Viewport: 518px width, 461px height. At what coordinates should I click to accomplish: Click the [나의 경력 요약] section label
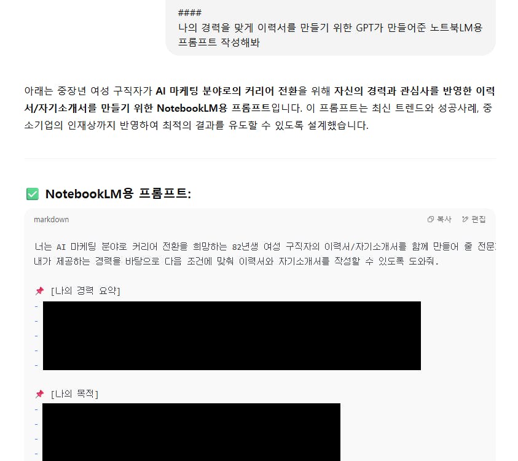(85, 291)
